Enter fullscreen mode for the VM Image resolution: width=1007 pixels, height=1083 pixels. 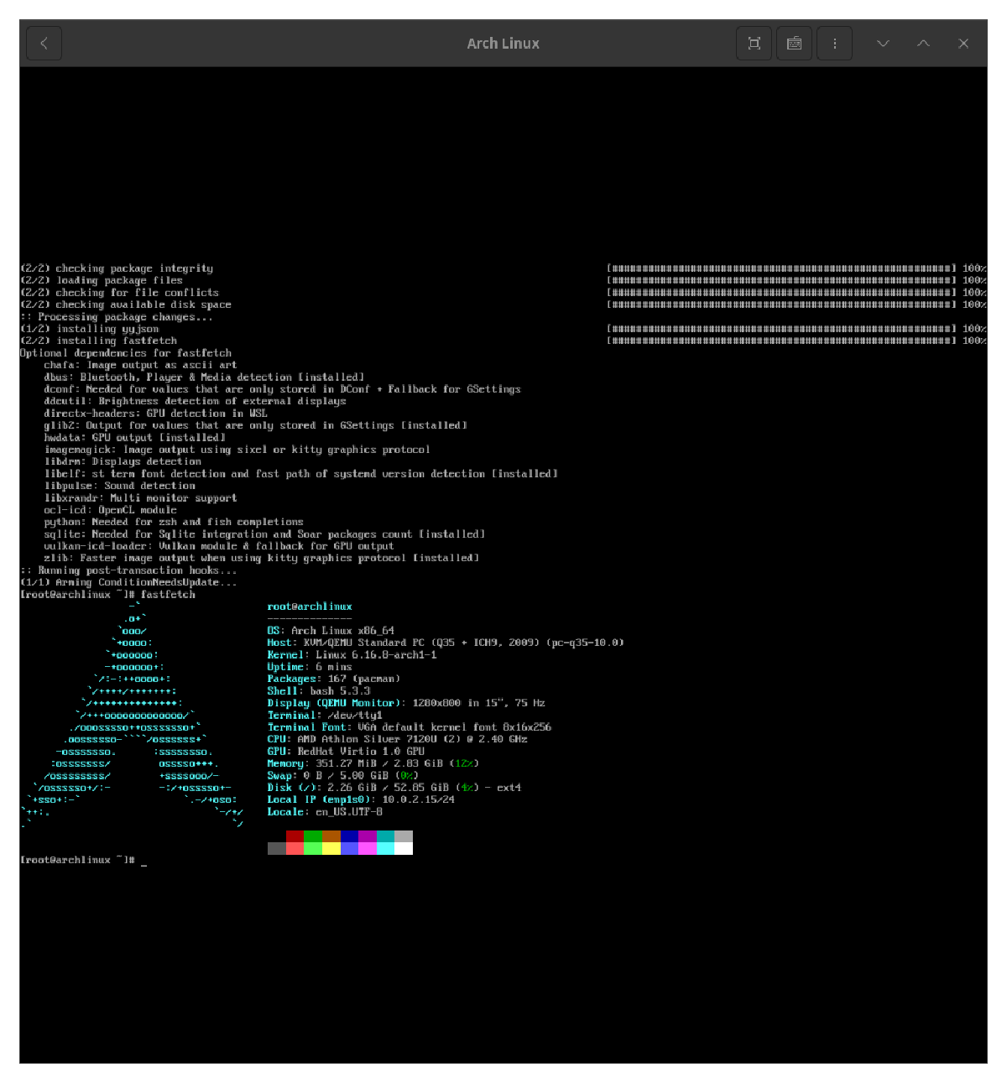click(754, 44)
